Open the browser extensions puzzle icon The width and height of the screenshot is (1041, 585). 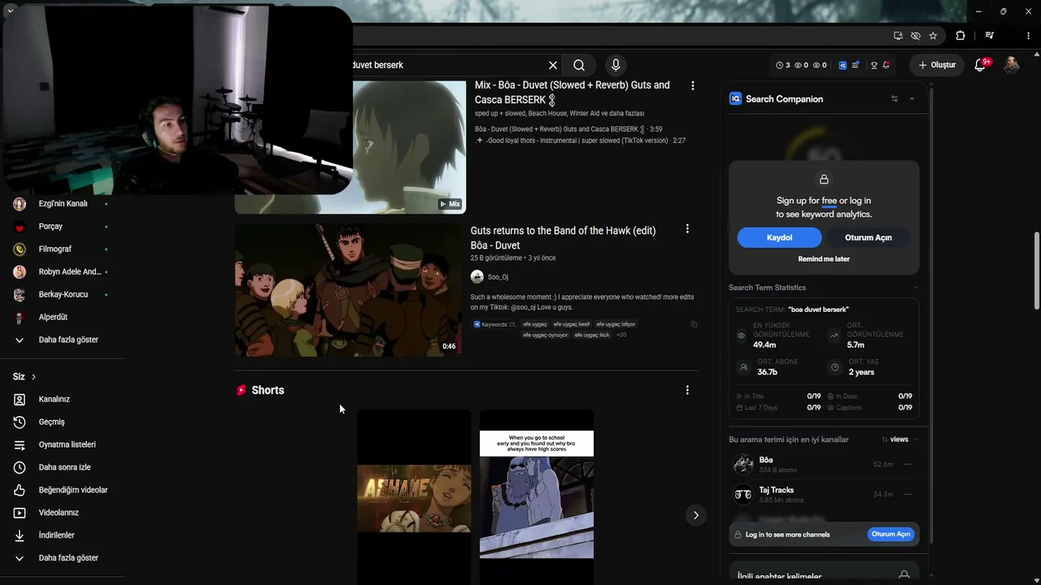(x=960, y=36)
